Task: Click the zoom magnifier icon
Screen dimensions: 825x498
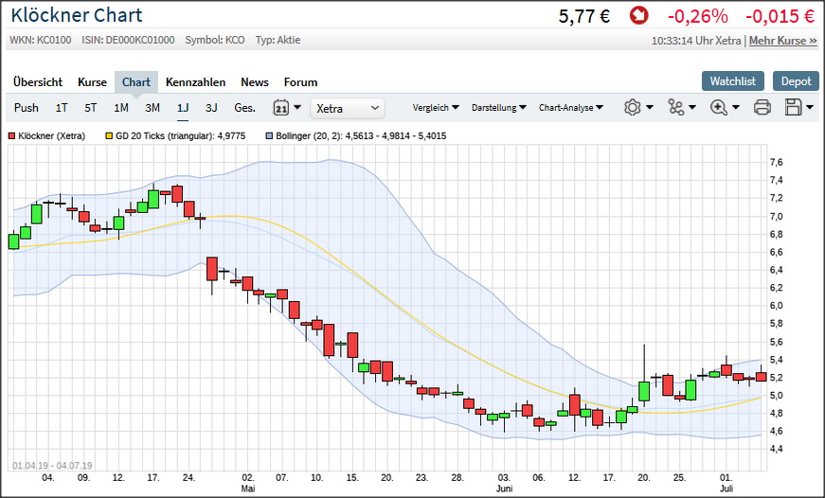Action: [719, 107]
